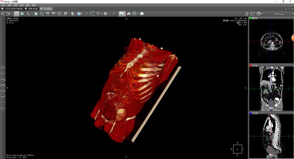Click the cloud upload icon
This screenshot has height=159, width=294.
click(129, 14)
